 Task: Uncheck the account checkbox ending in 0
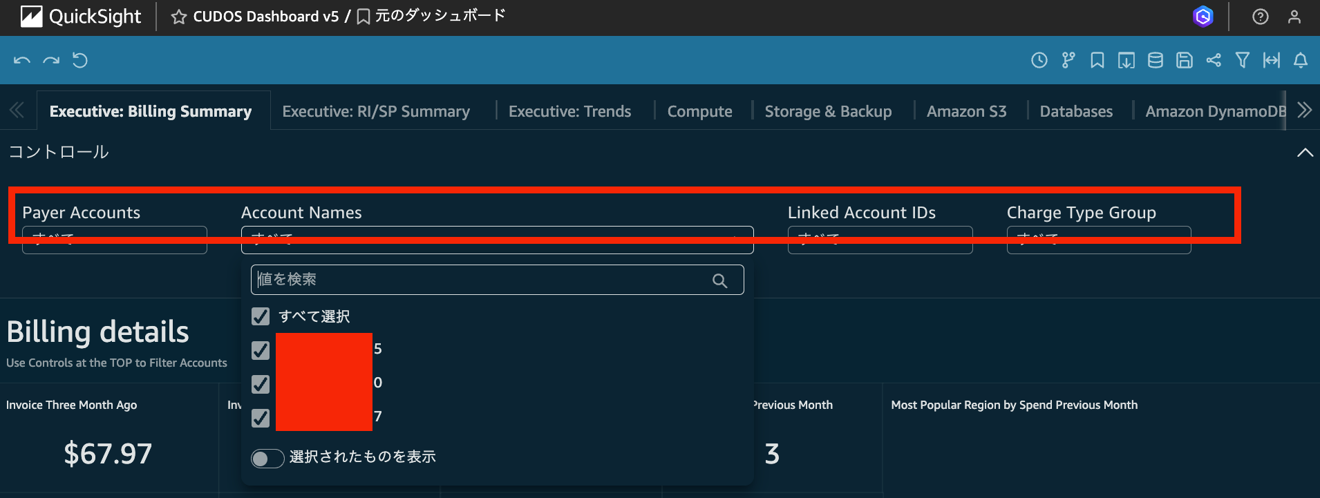click(261, 384)
